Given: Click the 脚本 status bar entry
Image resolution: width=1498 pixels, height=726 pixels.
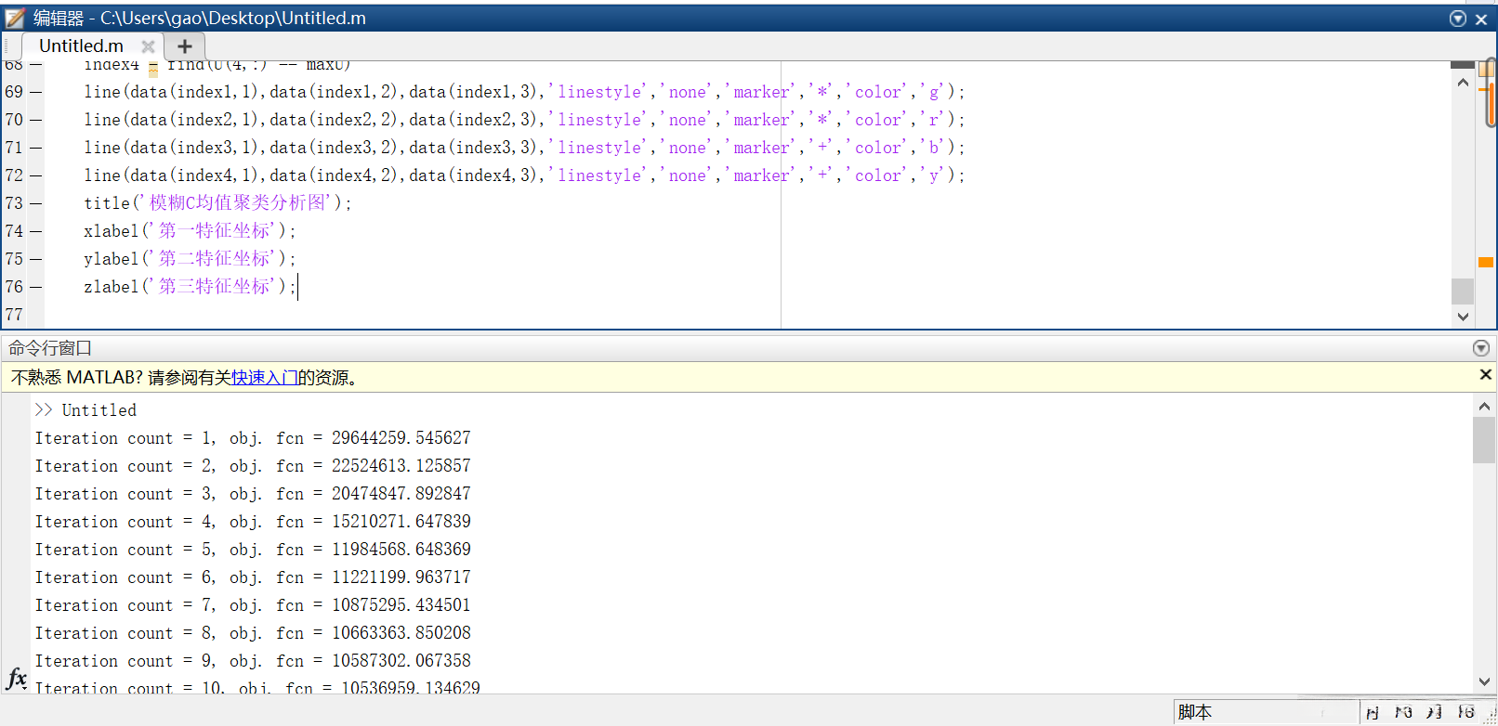Looking at the screenshot, I should (x=1195, y=712).
